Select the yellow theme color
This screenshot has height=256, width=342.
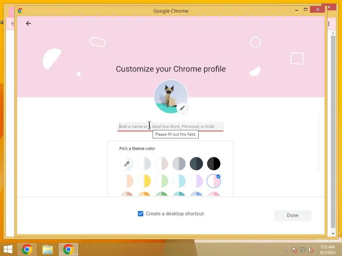pyautogui.click(x=144, y=181)
